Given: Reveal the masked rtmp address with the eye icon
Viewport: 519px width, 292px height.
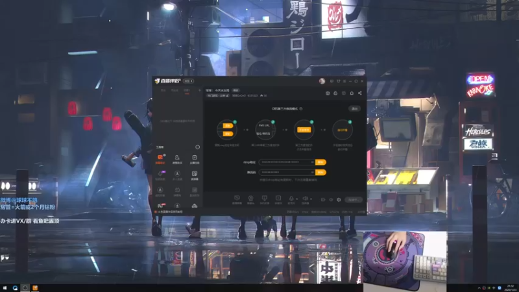Looking at the screenshot, I should (312, 162).
